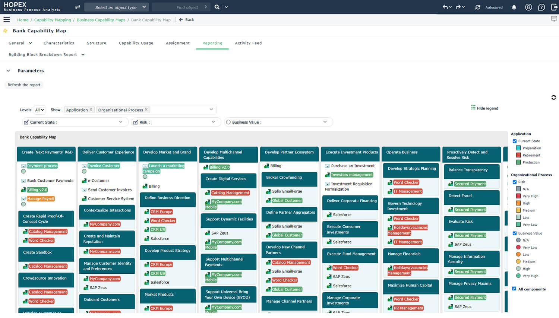Select the Reporting tab
Viewport: 559px width, 318px height.
tap(212, 43)
